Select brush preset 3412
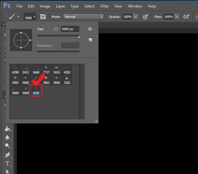Image resolution: width=198 pixels, height=174 pixels. pyautogui.click(x=26, y=69)
